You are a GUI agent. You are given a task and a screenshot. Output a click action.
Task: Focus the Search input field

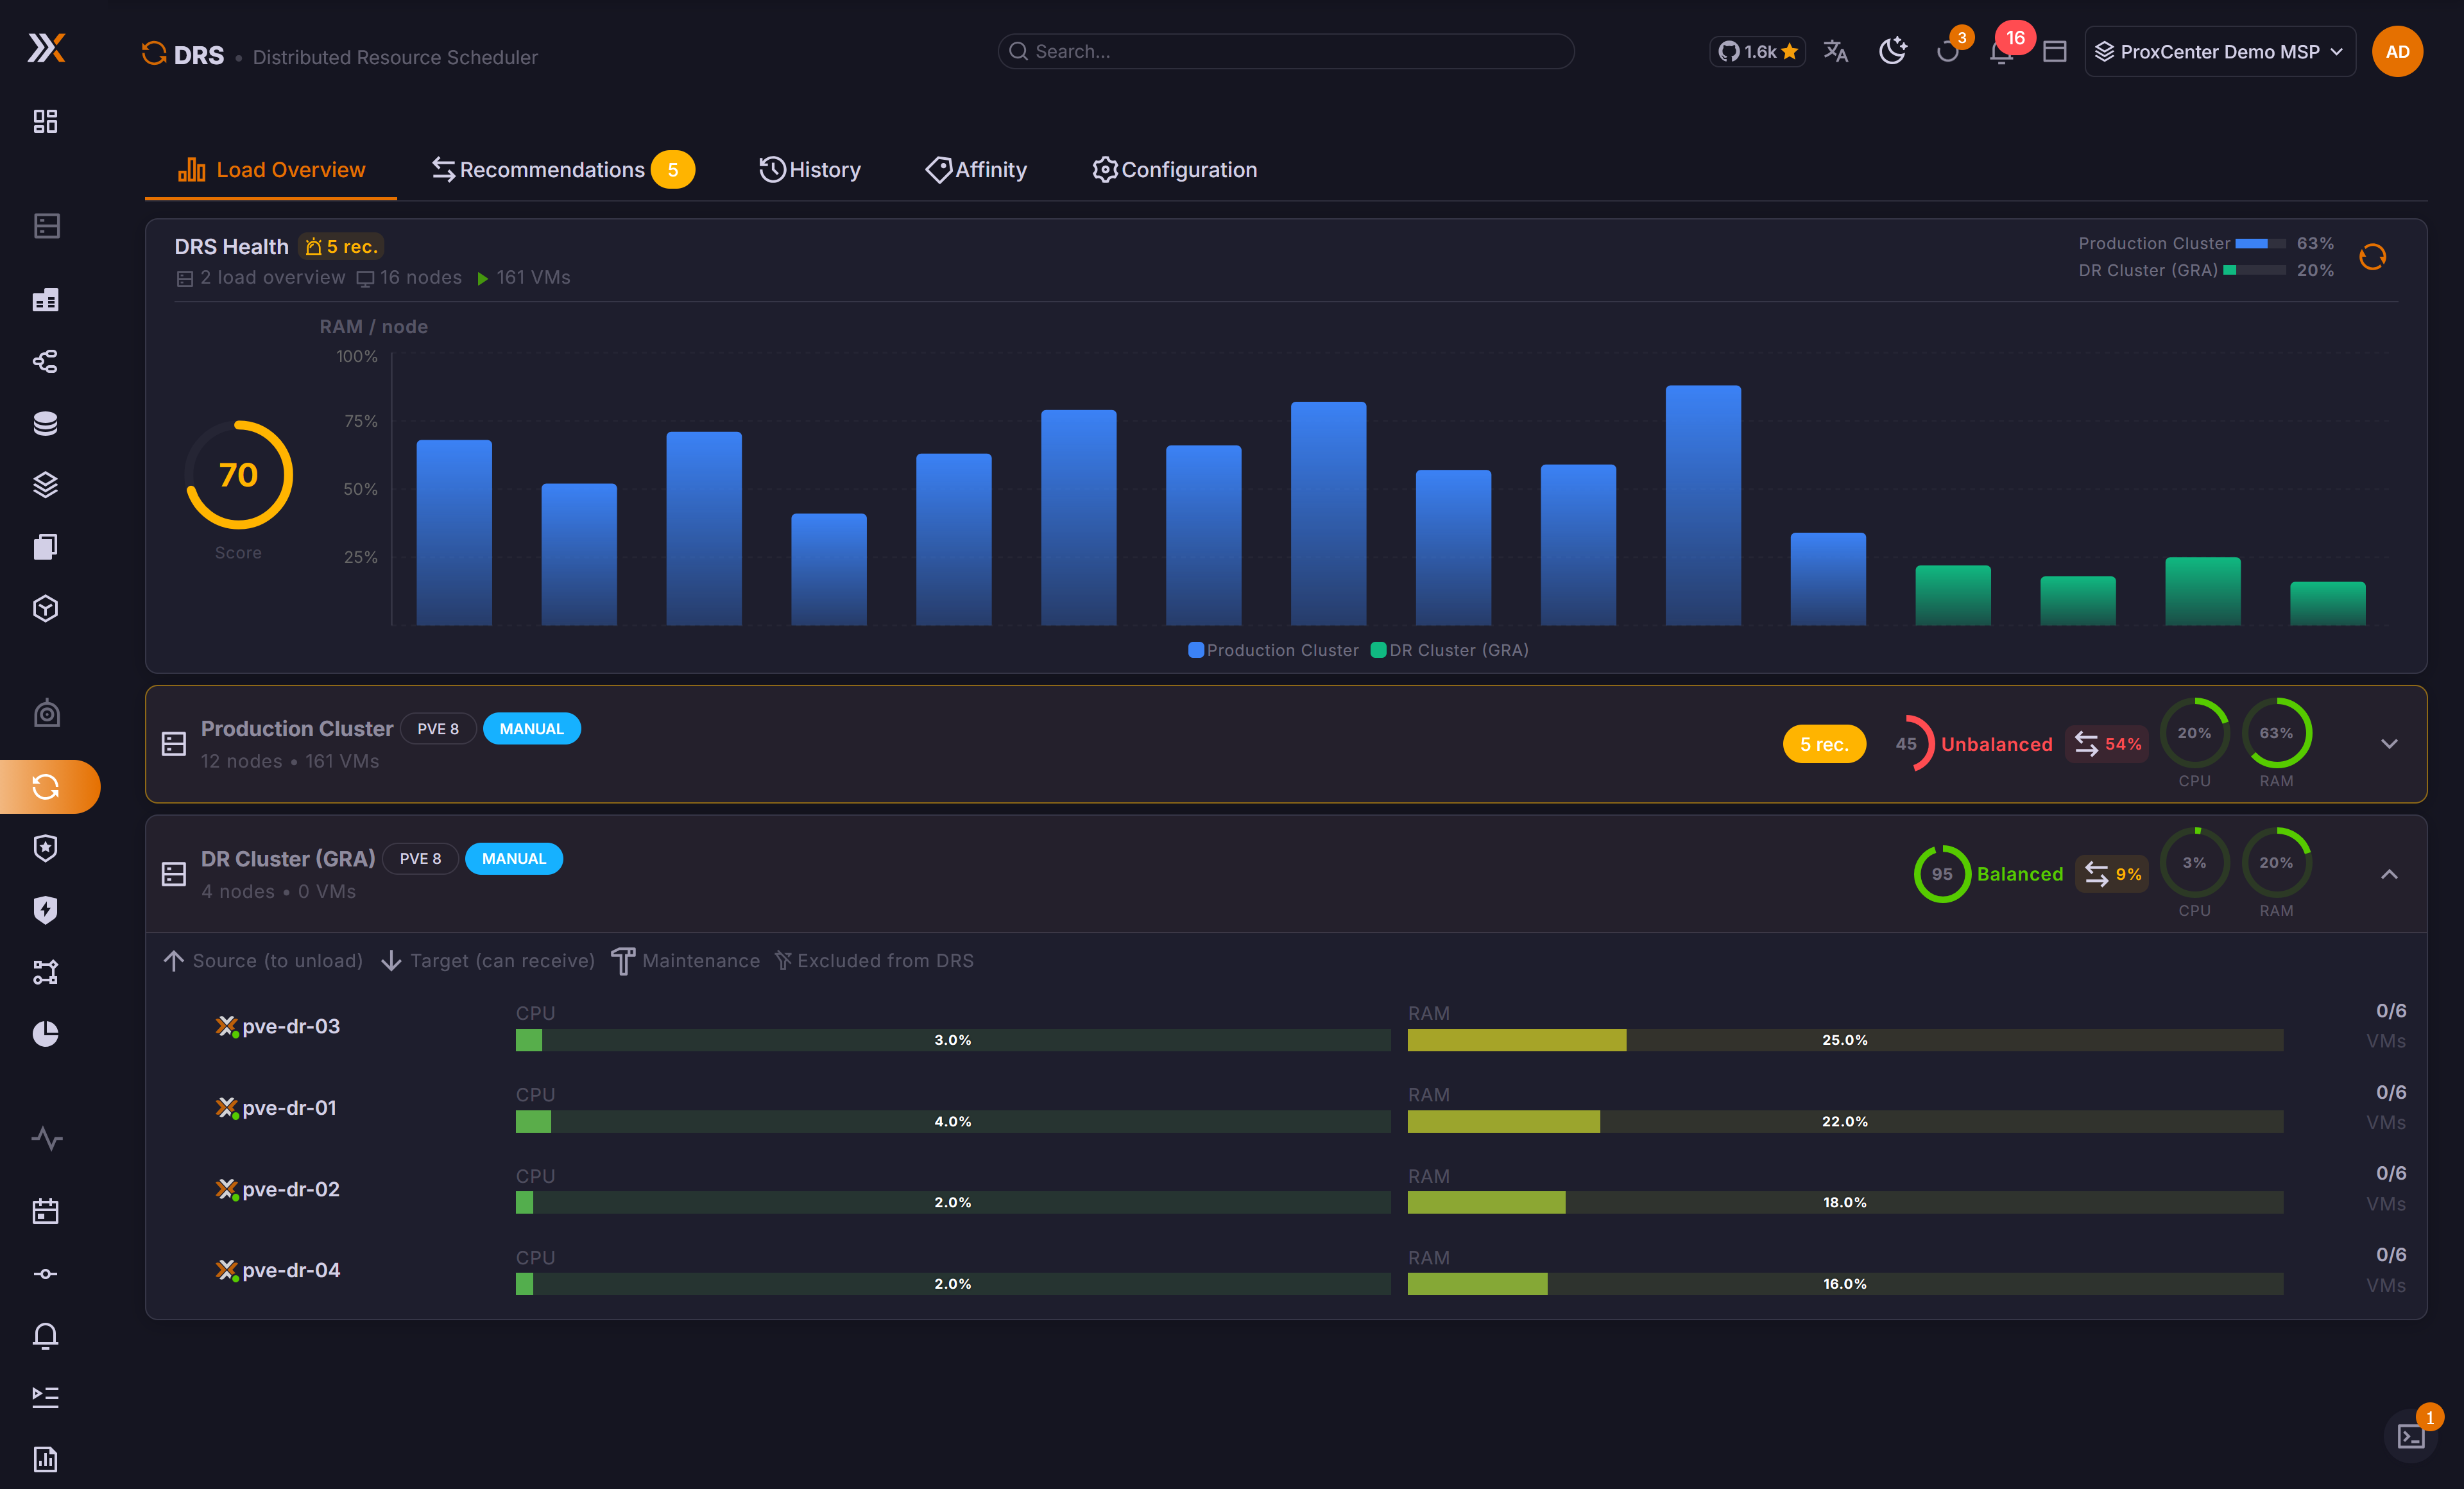point(1286,51)
